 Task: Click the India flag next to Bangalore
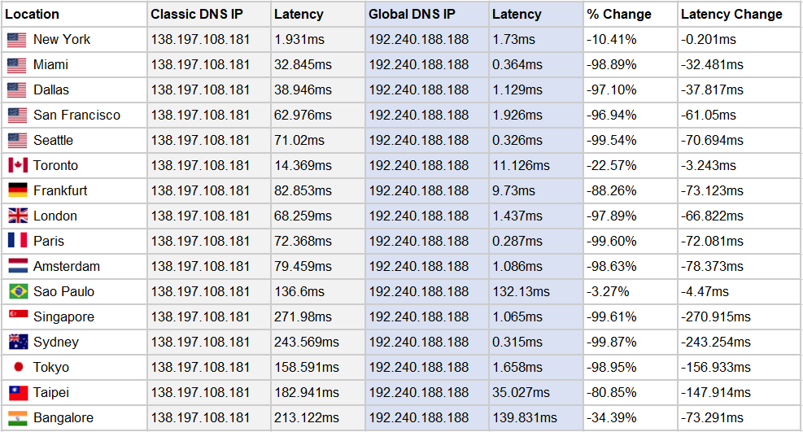pyautogui.click(x=17, y=418)
